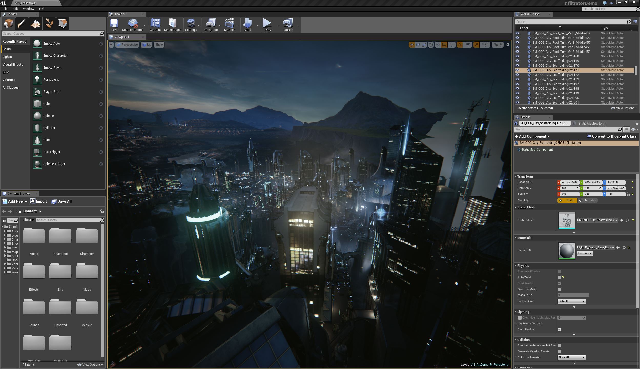Open the Edit menu

coord(15,9)
